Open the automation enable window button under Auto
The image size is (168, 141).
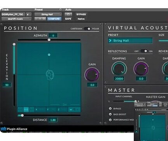(68, 14)
